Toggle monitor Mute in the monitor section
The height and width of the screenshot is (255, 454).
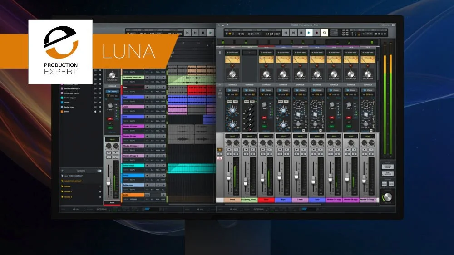[x=391, y=184]
